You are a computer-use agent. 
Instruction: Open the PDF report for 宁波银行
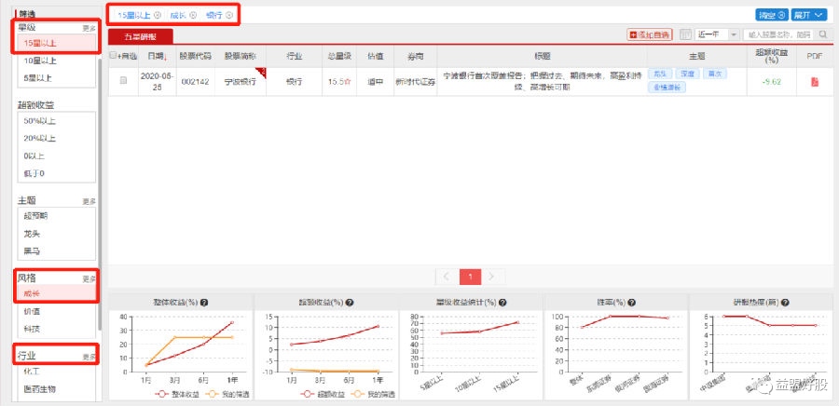[814, 82]
